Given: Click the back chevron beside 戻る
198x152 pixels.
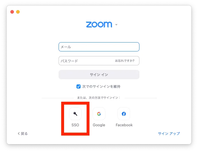Looking at the screenshot, I should (x=19, y=134).
